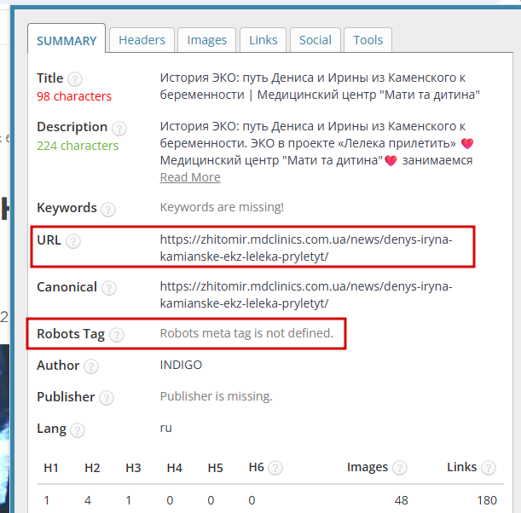Click the help icon next to URL
The height and width of the screenshot is (513, 521).
pyautogui.click(x=73, y=241)
